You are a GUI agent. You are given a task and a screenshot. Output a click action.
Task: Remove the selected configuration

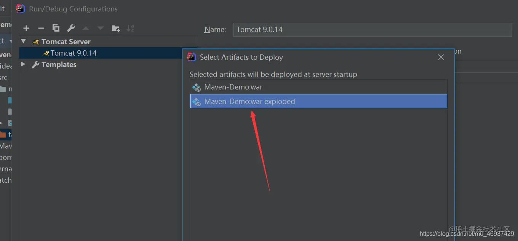41,28
